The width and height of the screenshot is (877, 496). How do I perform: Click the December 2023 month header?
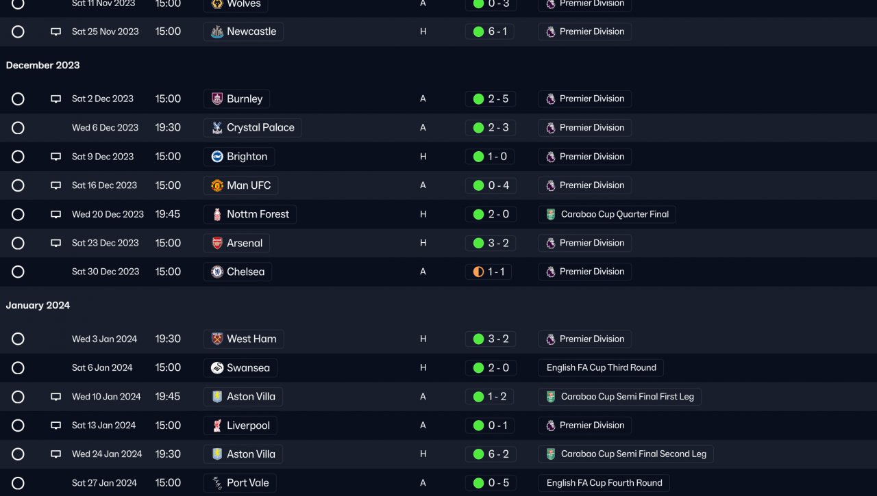click(42, 66)
